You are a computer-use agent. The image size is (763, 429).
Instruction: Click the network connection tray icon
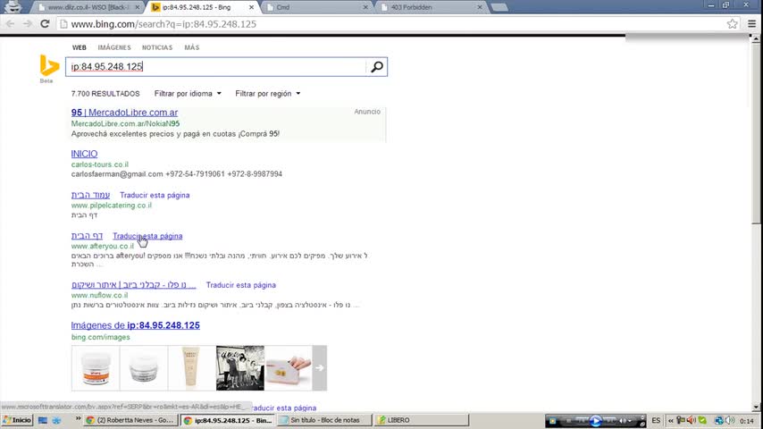tap(718, 420)
